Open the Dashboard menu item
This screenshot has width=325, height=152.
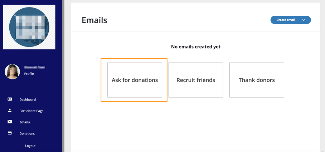pyautogui.click(x=28, y=99)
